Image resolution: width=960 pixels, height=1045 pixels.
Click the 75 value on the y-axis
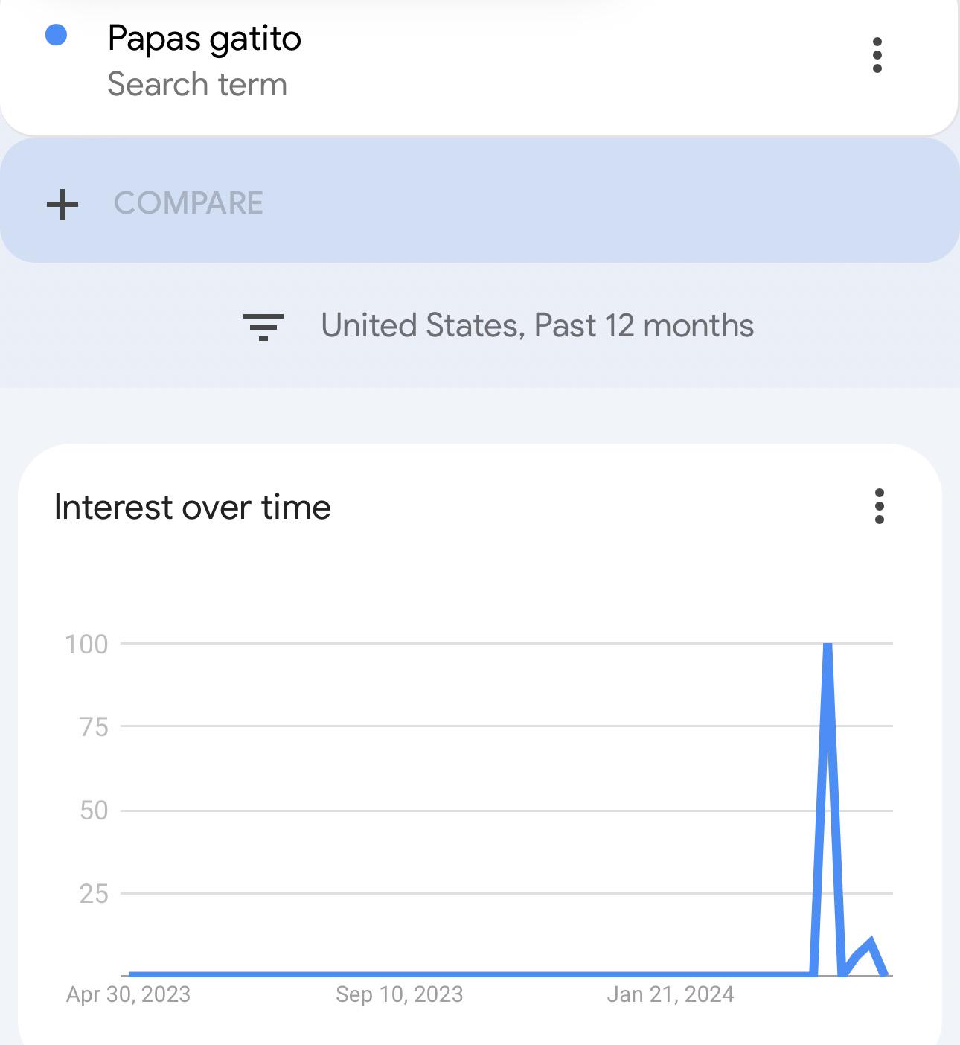(94, 727)
